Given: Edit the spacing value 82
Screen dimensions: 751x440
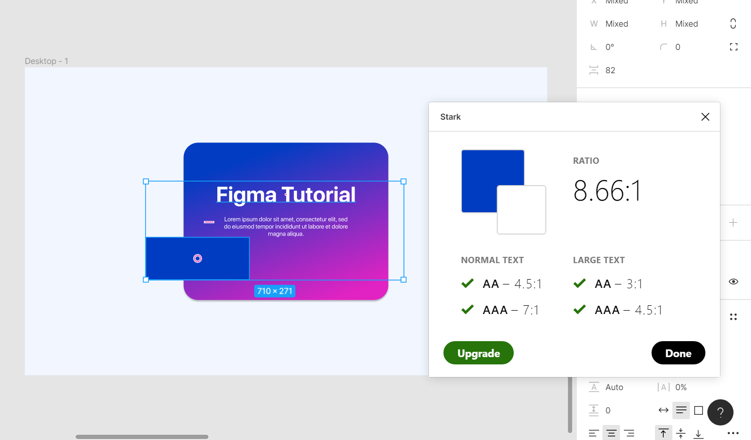Looking at the screenshot, I should coord(610,70).
